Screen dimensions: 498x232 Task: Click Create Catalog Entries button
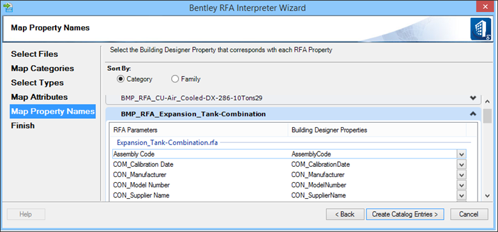(405, 214)
